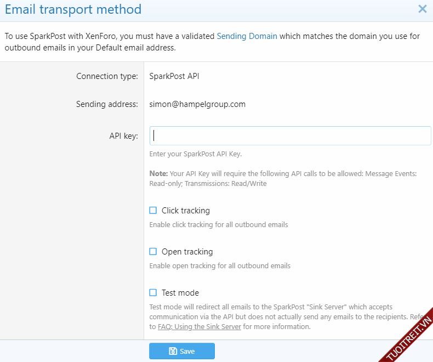Click the "Enter your SparkPost API Key" hint

[195, 154]
